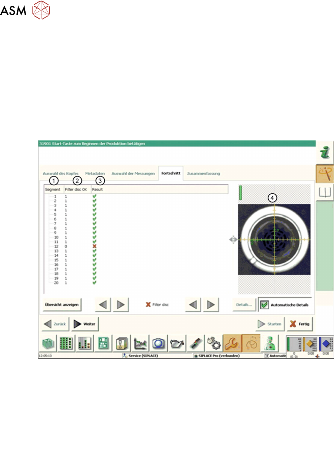Screen dimensions: 334x453
Task: Click right arrow before Details button
Action: 211,305
